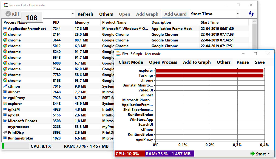Click the Kill checkmark icon
Viewport: 276px width, 159px height.
click(8, 14)
